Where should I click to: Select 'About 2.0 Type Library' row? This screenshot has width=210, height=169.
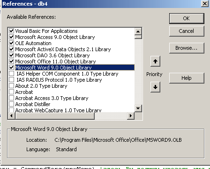(41, 86)
